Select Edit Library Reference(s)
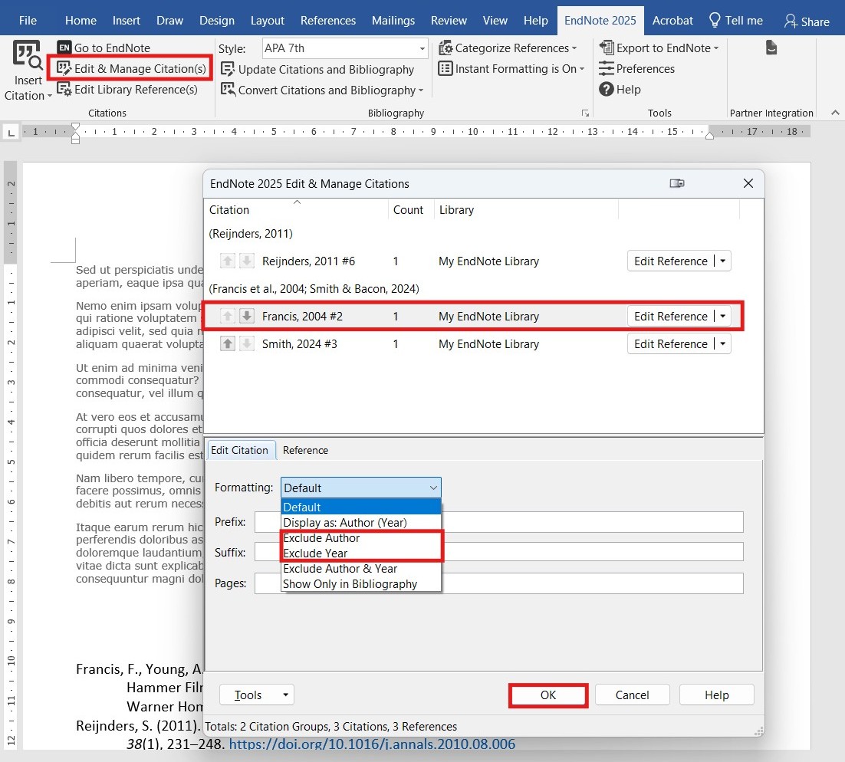The height and width of the screenshot is (762, 845). click(x=127, y=90)
